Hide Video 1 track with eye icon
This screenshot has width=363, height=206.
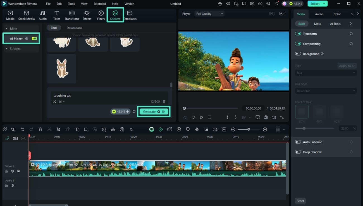18,171
